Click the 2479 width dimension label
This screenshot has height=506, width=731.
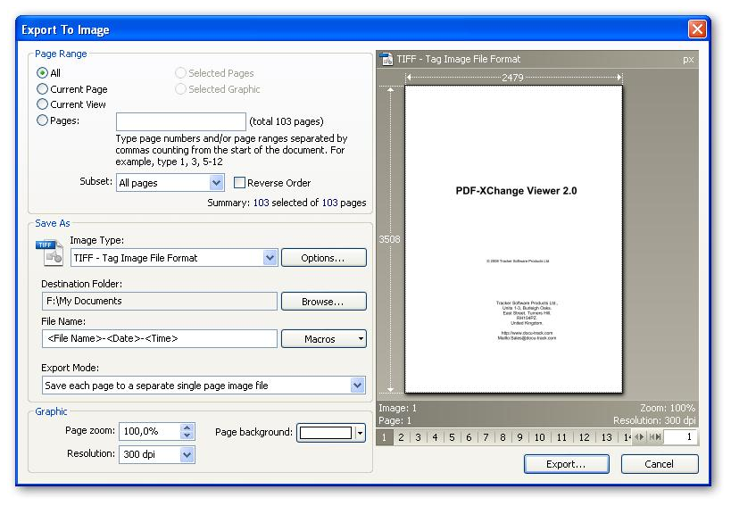point(512,78)
